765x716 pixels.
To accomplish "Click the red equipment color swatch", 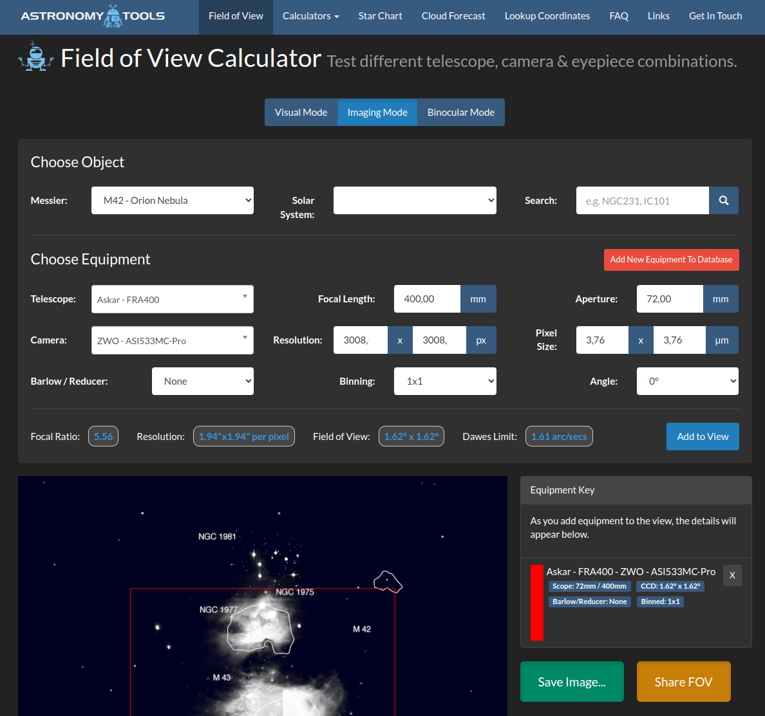I will click(536, 602).
